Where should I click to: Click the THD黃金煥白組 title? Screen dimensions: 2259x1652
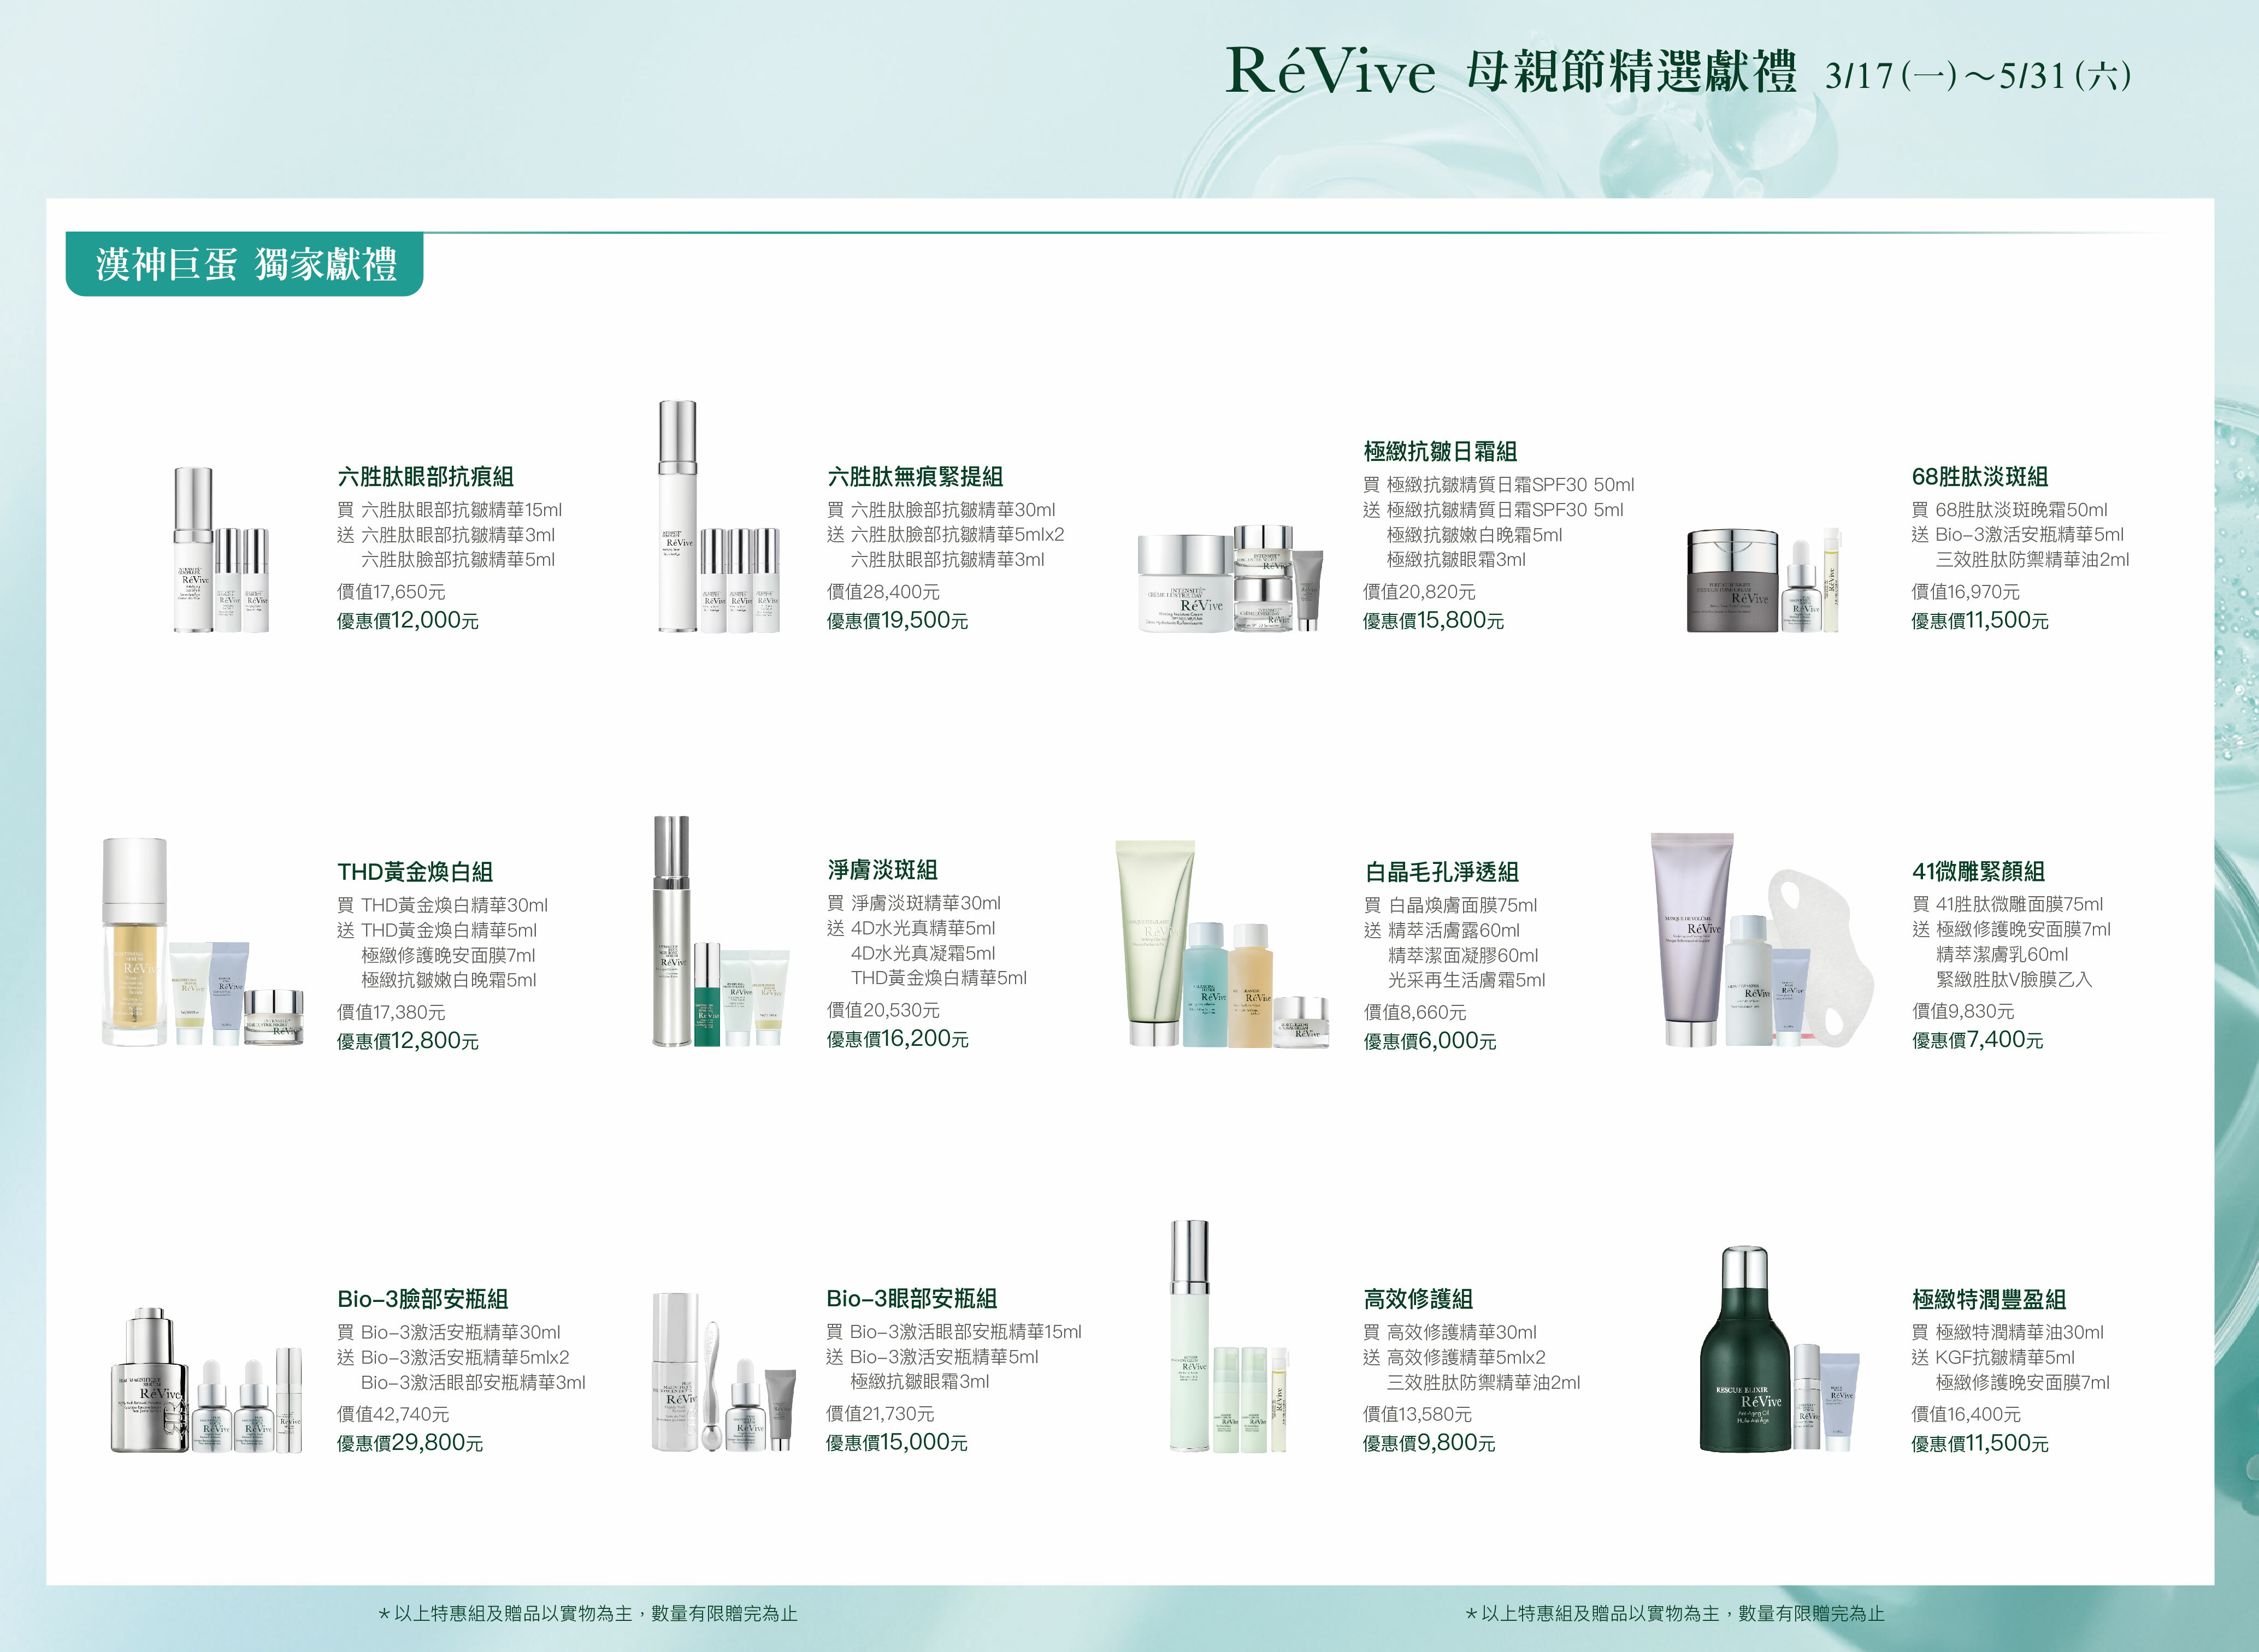415,872
